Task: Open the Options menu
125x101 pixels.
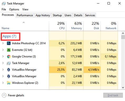Action: 14,9
